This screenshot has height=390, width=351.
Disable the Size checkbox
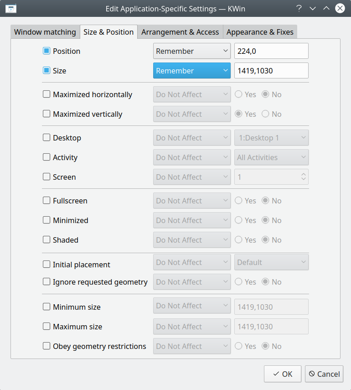(46, 71)
